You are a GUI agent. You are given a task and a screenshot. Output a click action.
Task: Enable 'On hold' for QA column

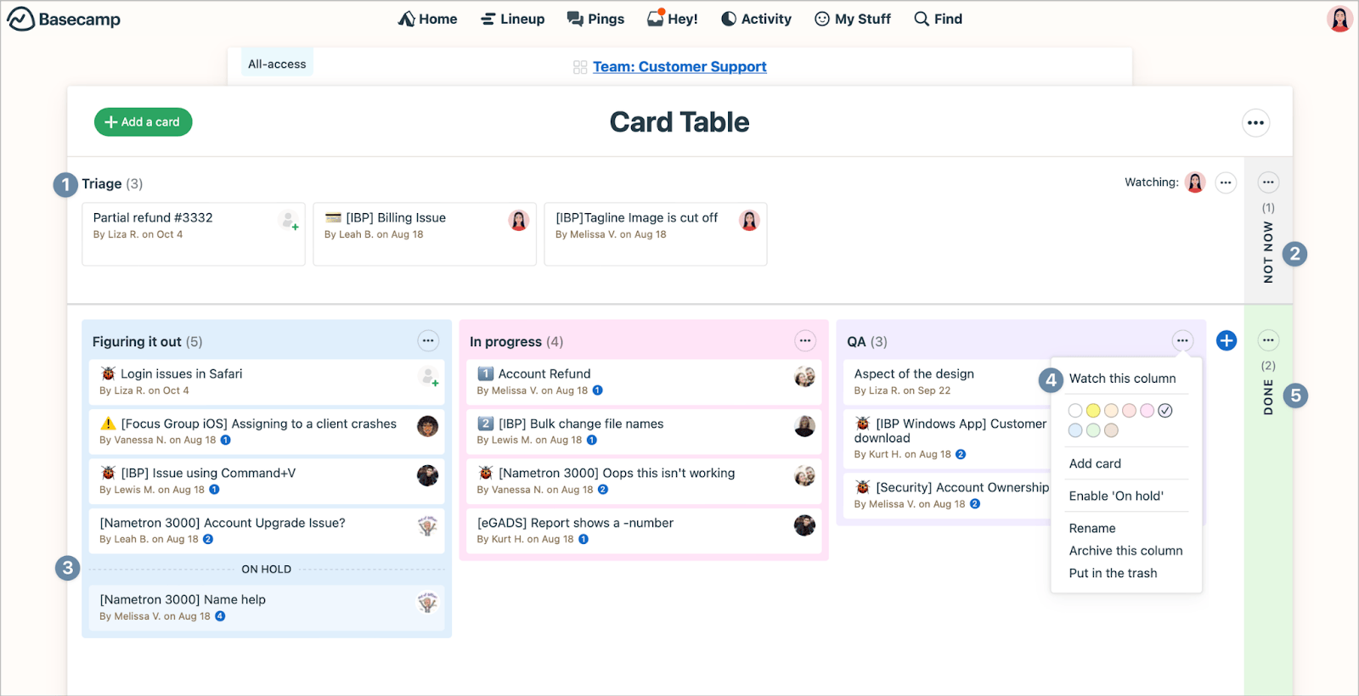coord(1116,496)
